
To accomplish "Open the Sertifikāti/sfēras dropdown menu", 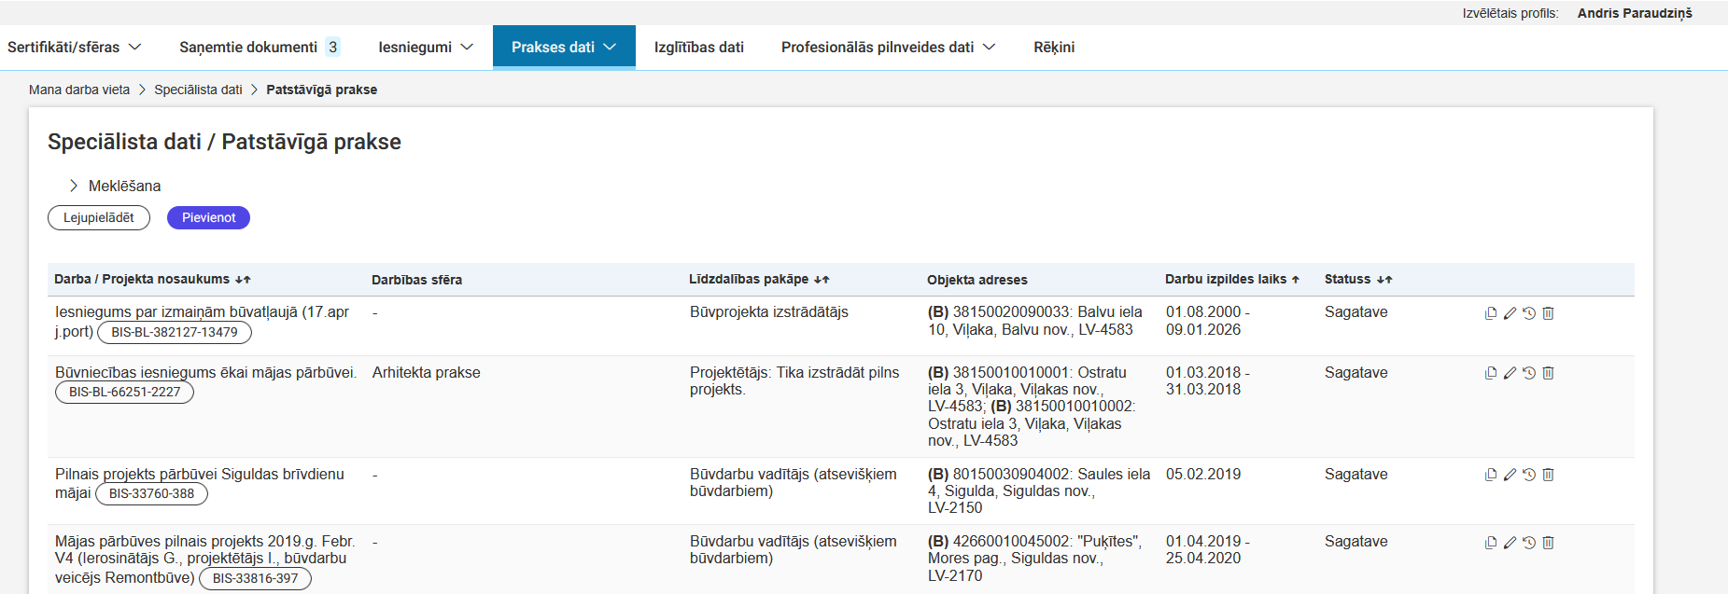I will 74,48.
